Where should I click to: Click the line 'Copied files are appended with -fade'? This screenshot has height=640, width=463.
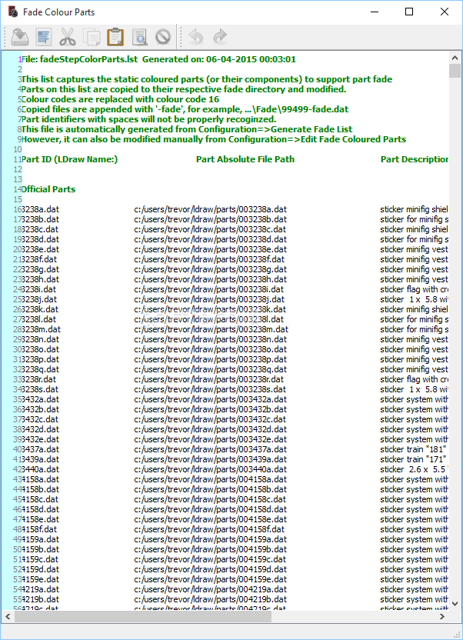[x=185, y=109]
